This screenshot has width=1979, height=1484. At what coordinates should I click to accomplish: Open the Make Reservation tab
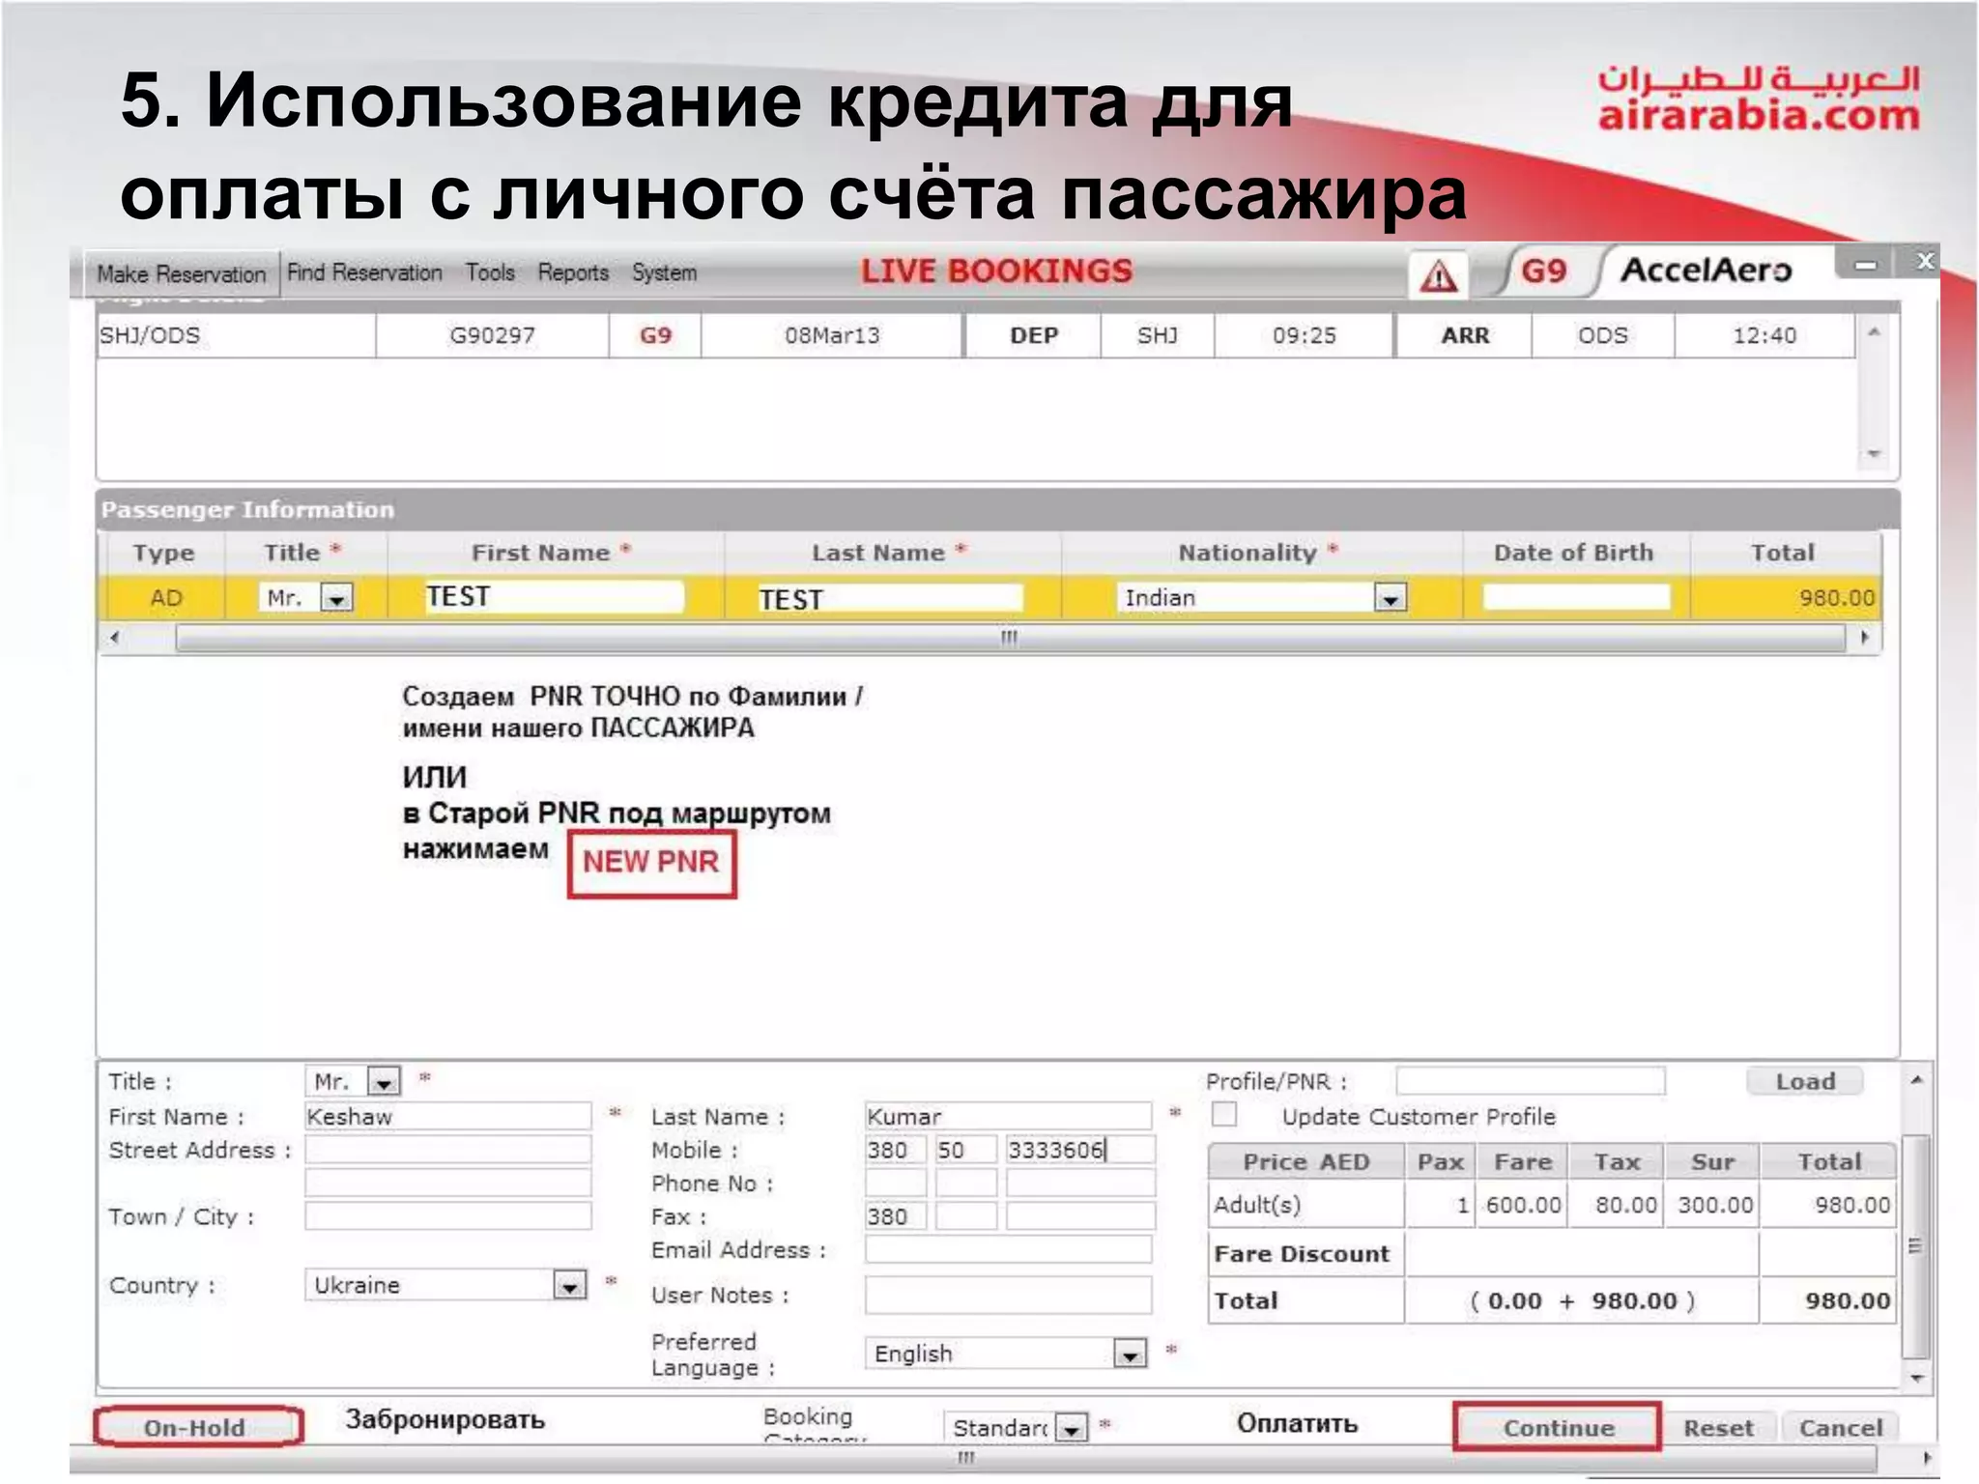(x=181, y=274)
